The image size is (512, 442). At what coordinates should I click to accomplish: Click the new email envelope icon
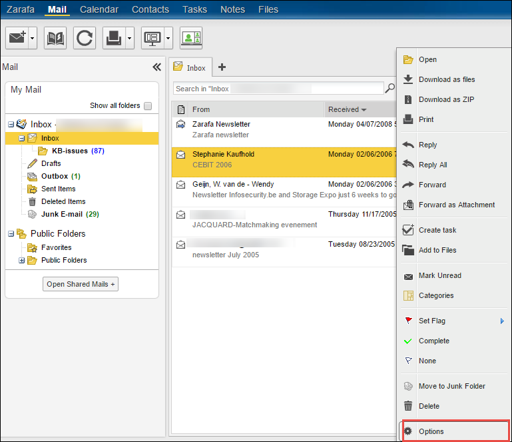[17, 38]
